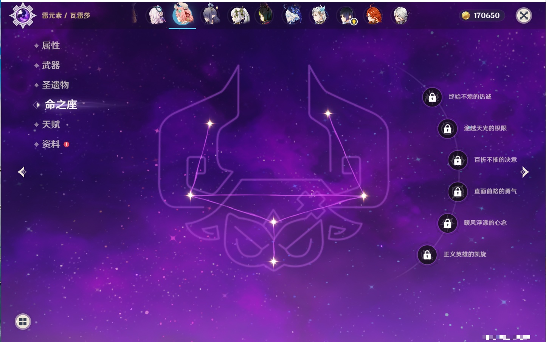
Task: Open constellation 正义英雄的凯旋 label
Action: 465,254
